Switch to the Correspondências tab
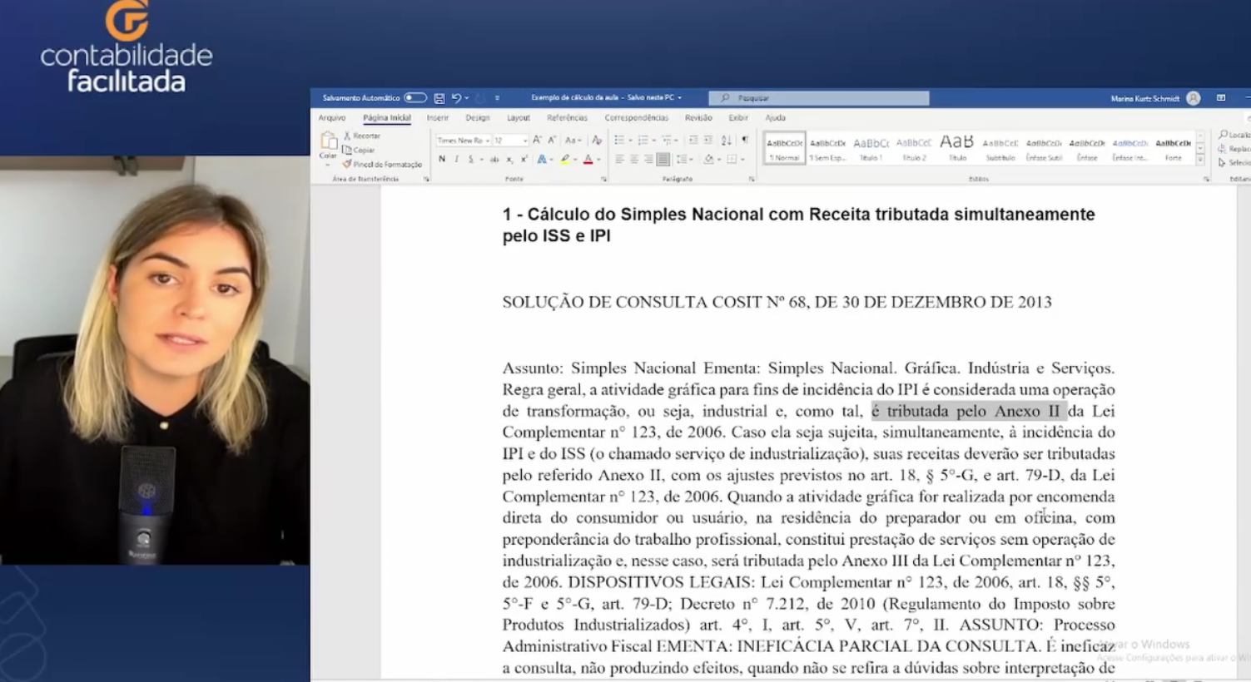This screenshot has width=1251, height=682. (637, 118)
